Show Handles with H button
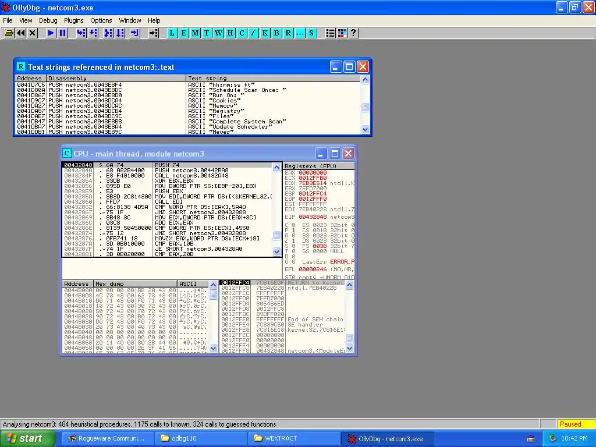 click(x=230, y=33)
